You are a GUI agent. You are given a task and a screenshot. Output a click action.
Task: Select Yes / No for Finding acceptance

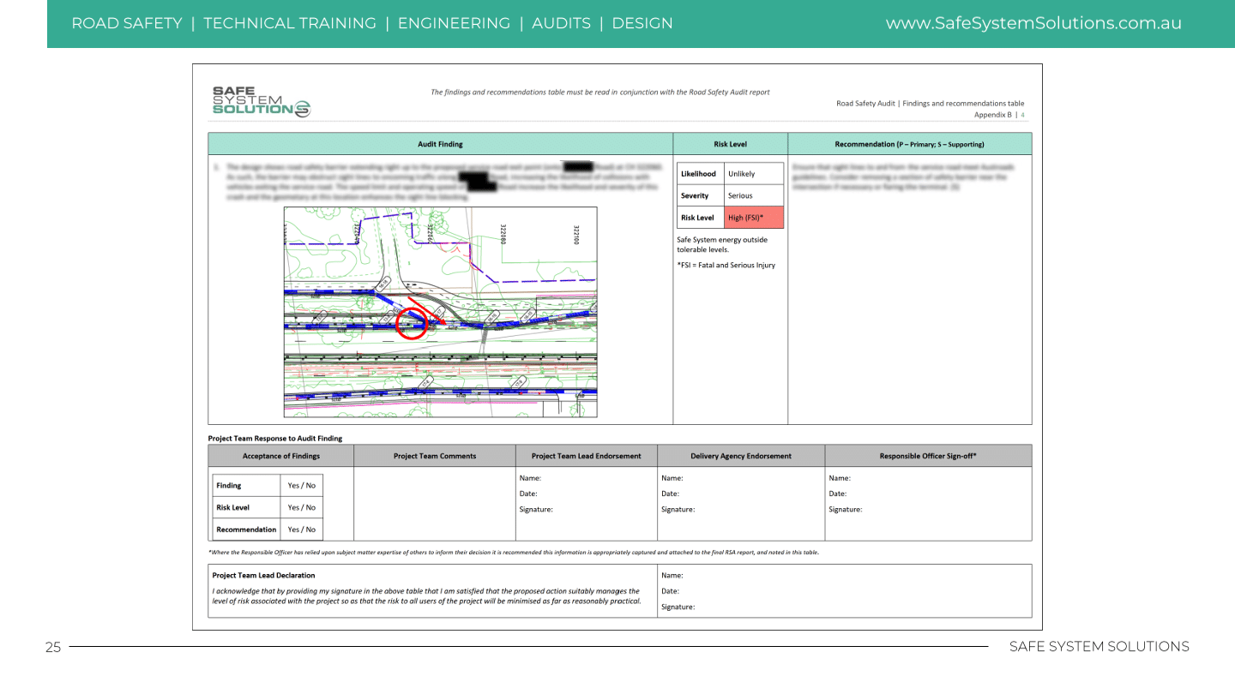click(x=301, y=486)
